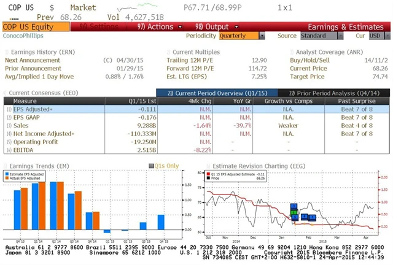The height and width of the screenshot is (265, 393).
Task: Open the 97) Actions menu
Action: pos(155,27)
